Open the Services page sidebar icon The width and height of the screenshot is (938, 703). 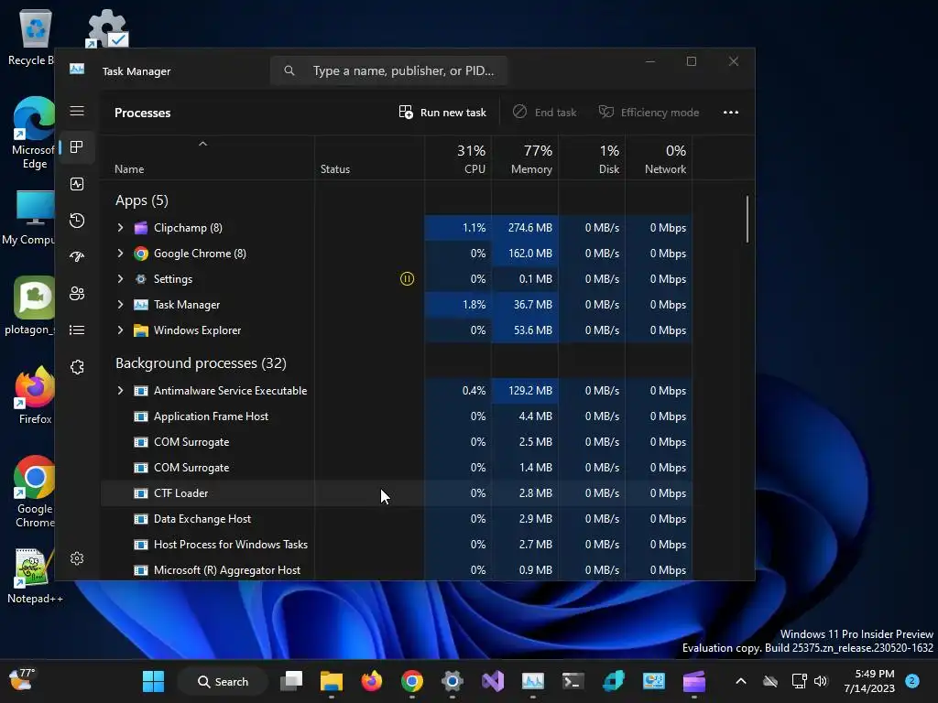[77, 366]
